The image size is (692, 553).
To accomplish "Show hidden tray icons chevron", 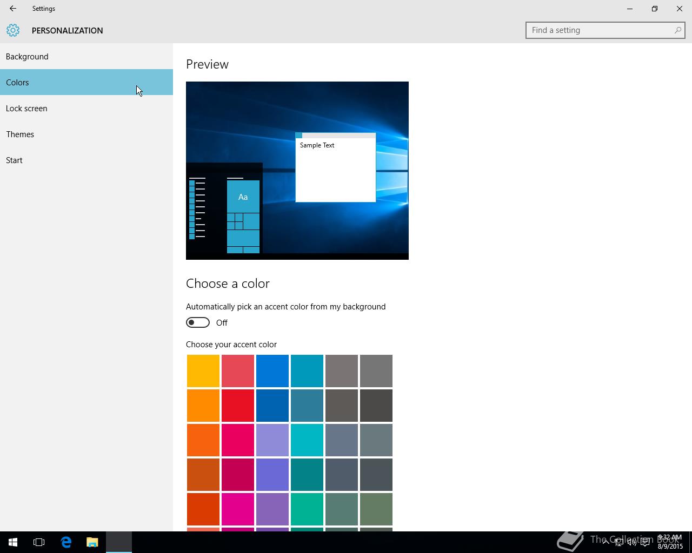I will point(605,542).
